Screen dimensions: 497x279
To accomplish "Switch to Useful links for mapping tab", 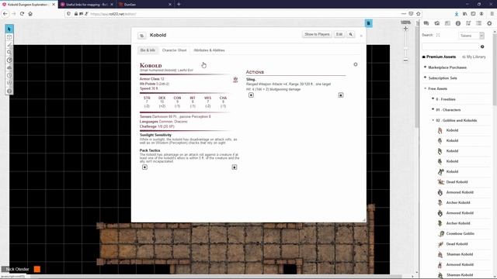I will tap(86, 5).
